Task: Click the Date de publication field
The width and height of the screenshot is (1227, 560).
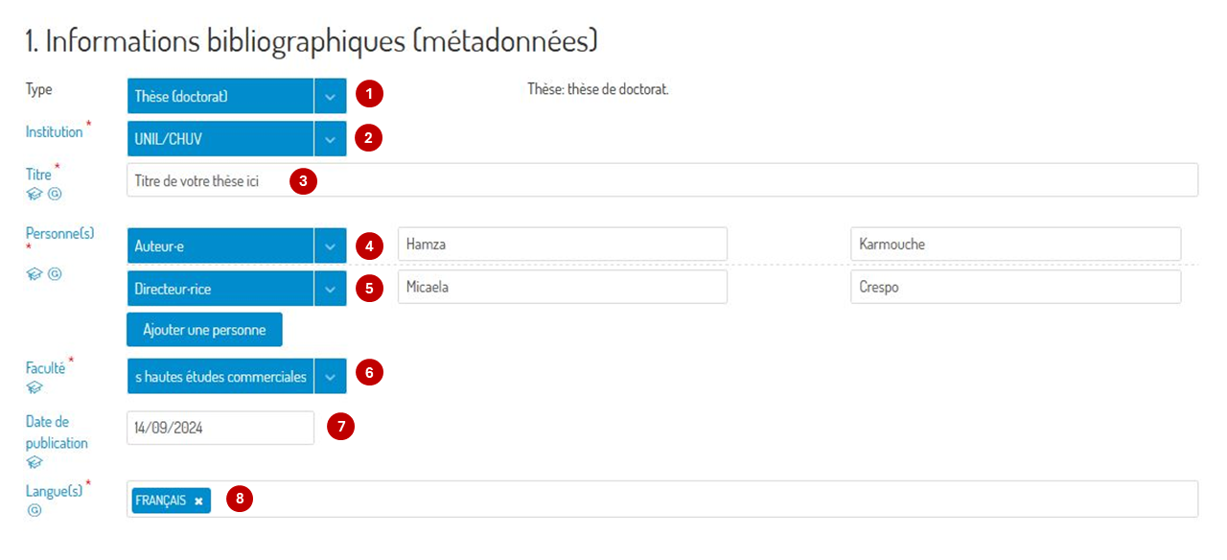Action: pyautogui.click(x=220, y=429)
